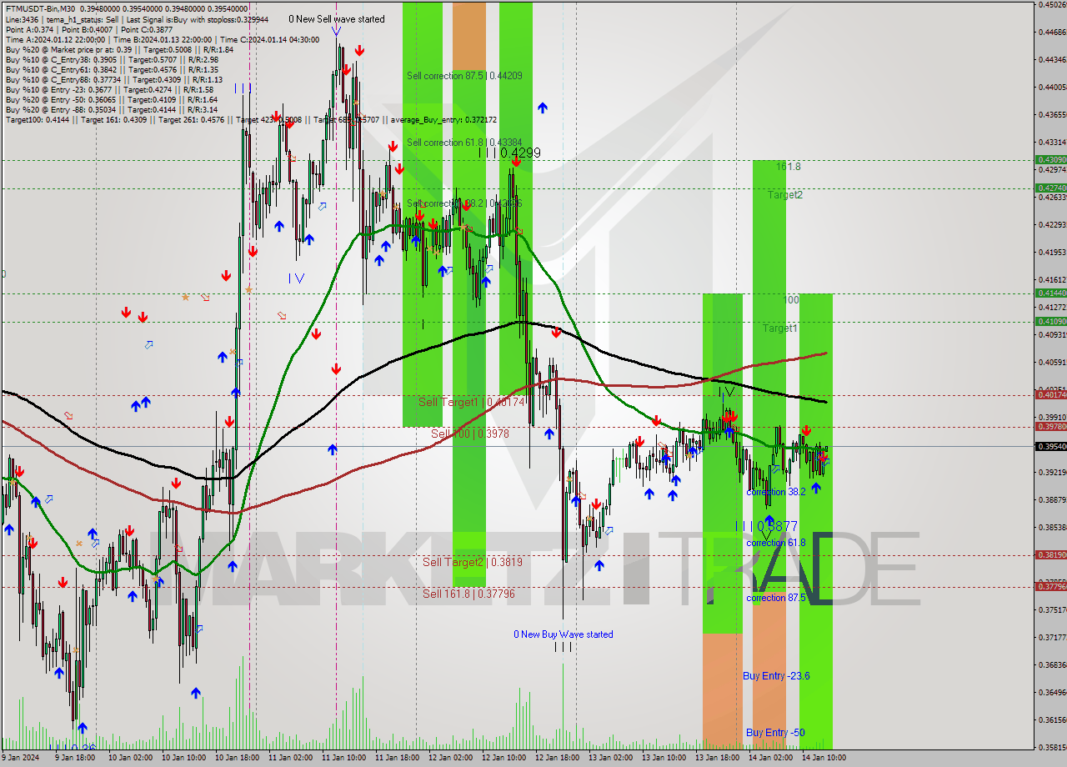This screenshot has height=767, width=1067.
Task: Select the '161.8' fib level label
Action: tap(789, 167)
